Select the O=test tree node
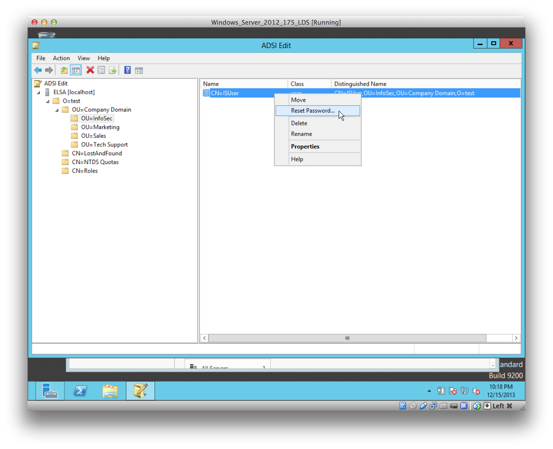The image size is (553, 449). point(71,101)
